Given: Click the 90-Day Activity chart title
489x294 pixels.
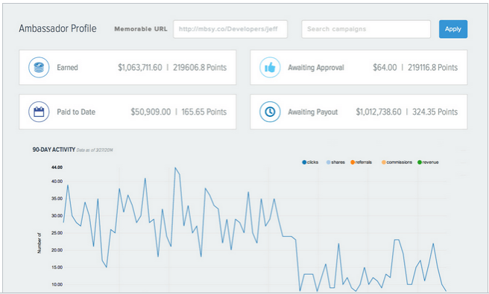Looking at the screenshot, I should (x=54, y=150).
